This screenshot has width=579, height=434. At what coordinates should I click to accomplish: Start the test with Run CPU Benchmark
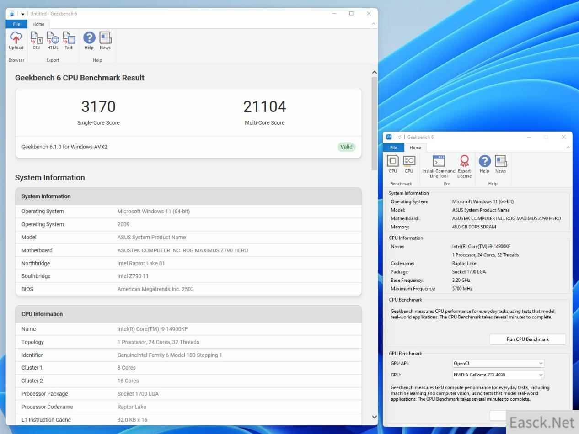(528, 339)
